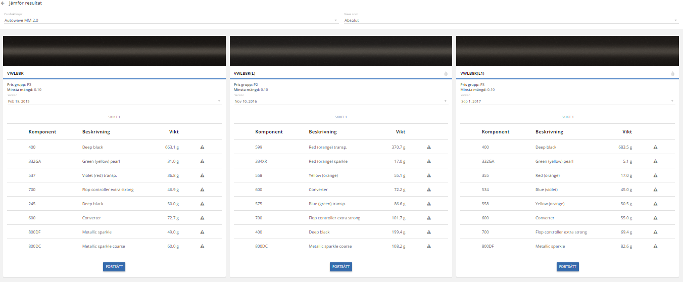
Task: Click warning icon for Converter 72.2 g row
Action: 429,190
